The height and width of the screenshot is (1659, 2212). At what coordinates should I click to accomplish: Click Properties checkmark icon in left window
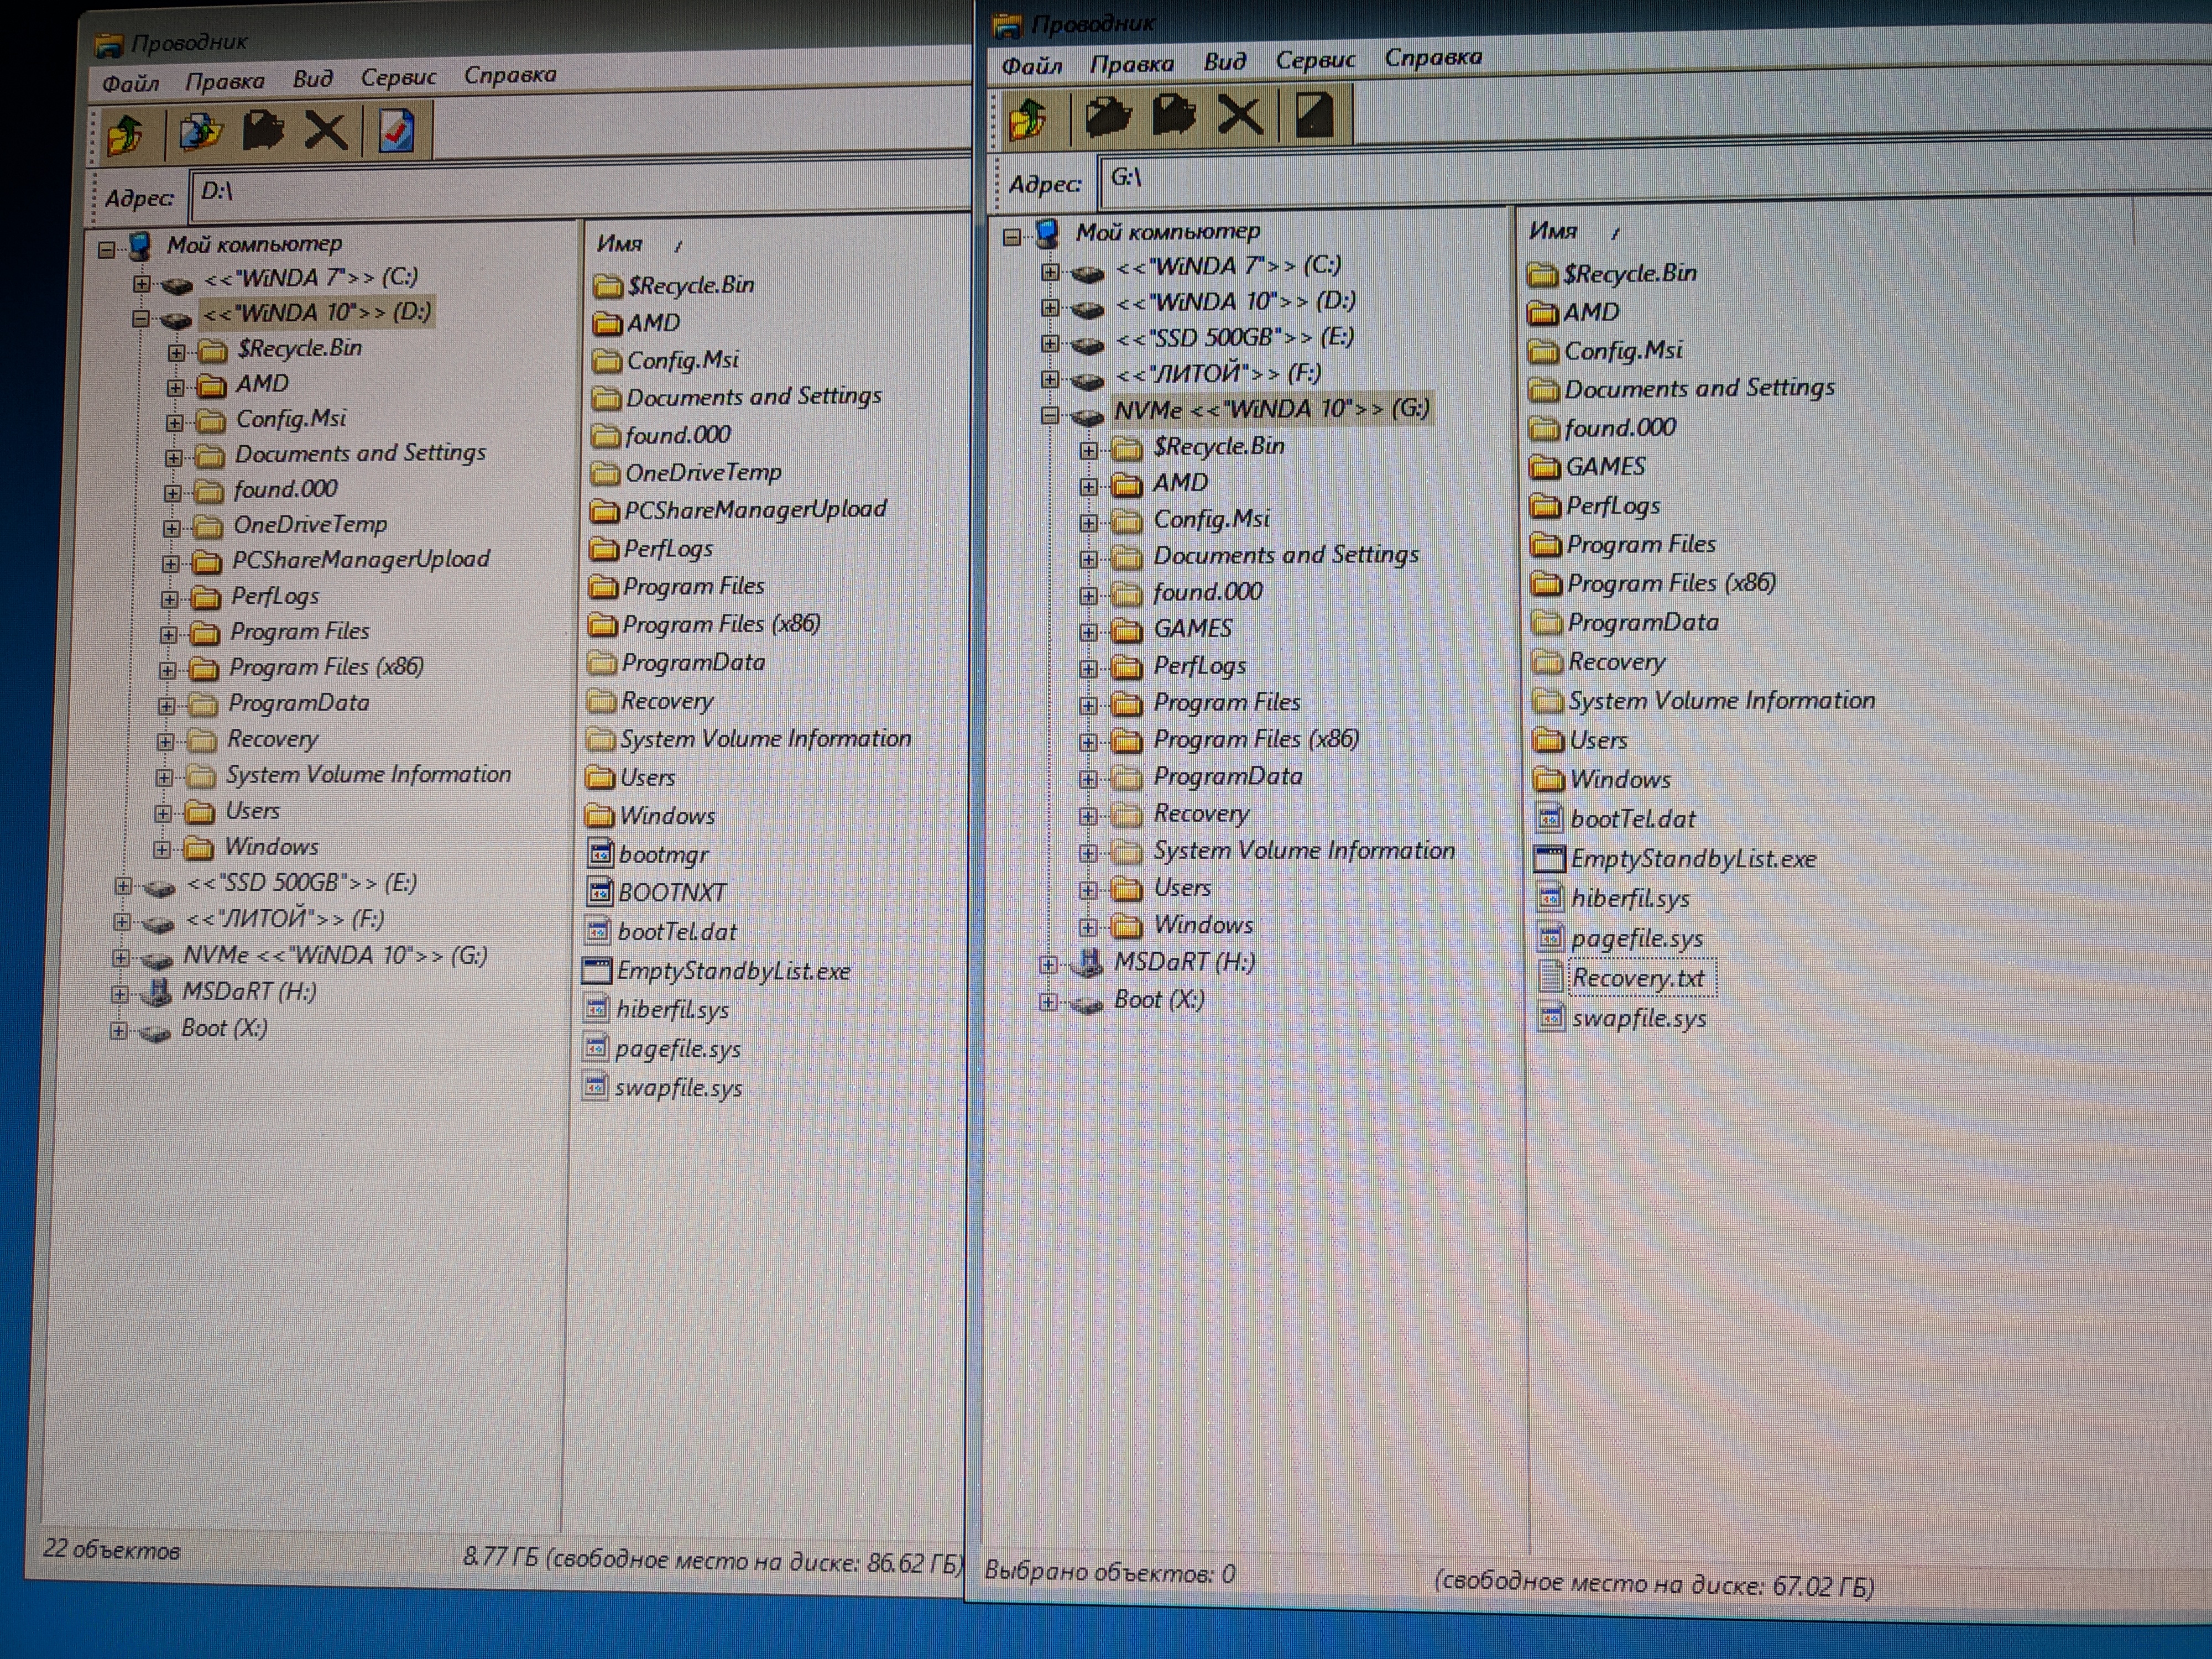pyautogui.click(x=397, y=131)
